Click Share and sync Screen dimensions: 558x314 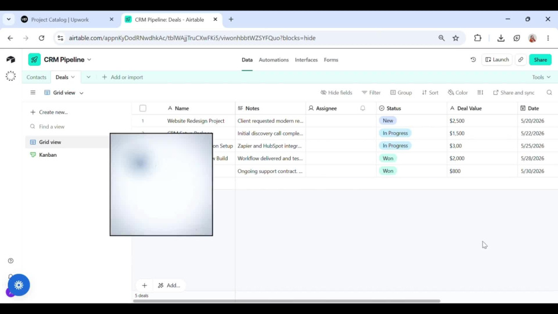pyautogui.click(x=514, y=93)
